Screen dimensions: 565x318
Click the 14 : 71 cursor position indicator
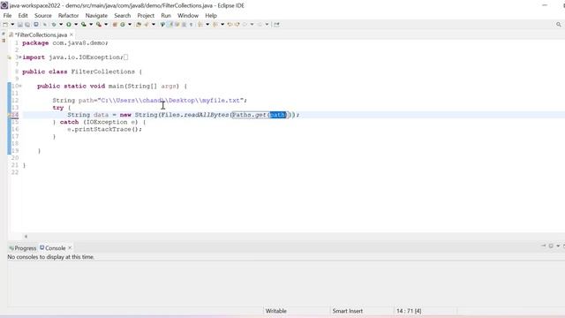tap(409, 311)
